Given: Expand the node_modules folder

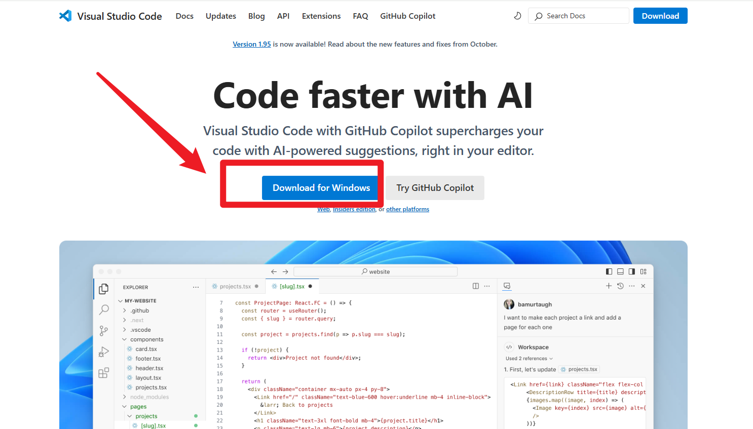Looking at the screenshot, I should 125,397.
